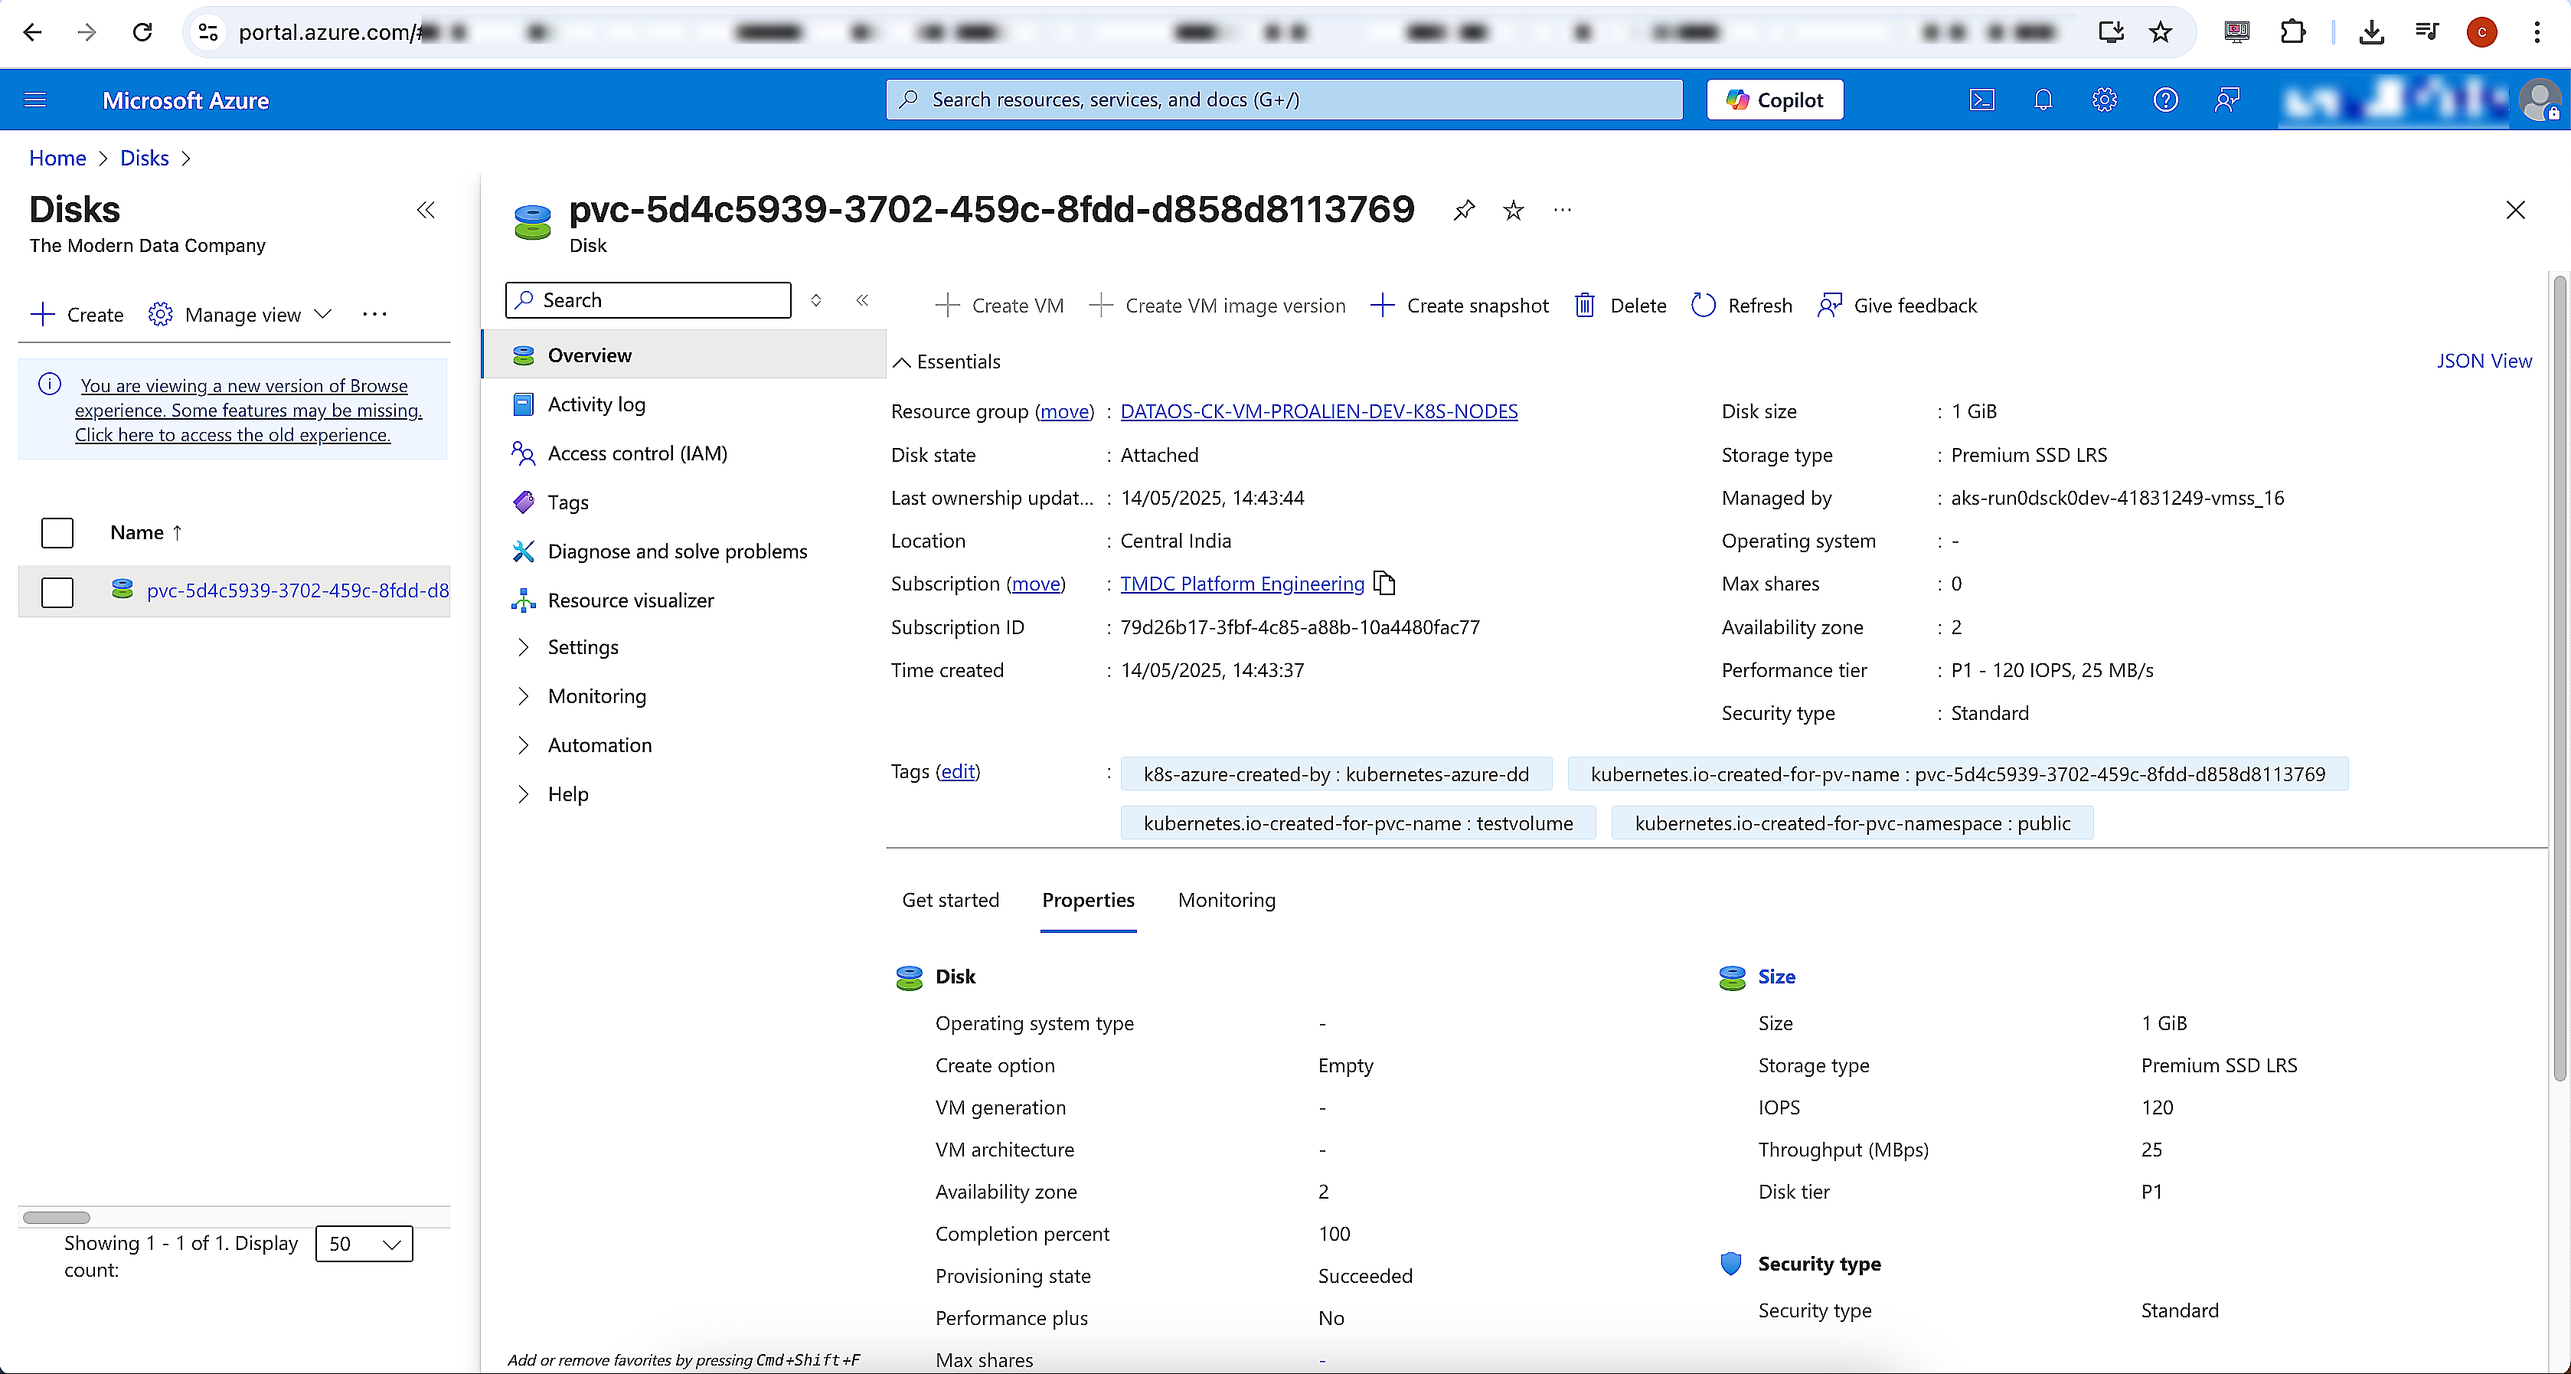The image size is (2571, 1374).
Task: Click move link next to Subscription
Action: (x=1036, y=583)
